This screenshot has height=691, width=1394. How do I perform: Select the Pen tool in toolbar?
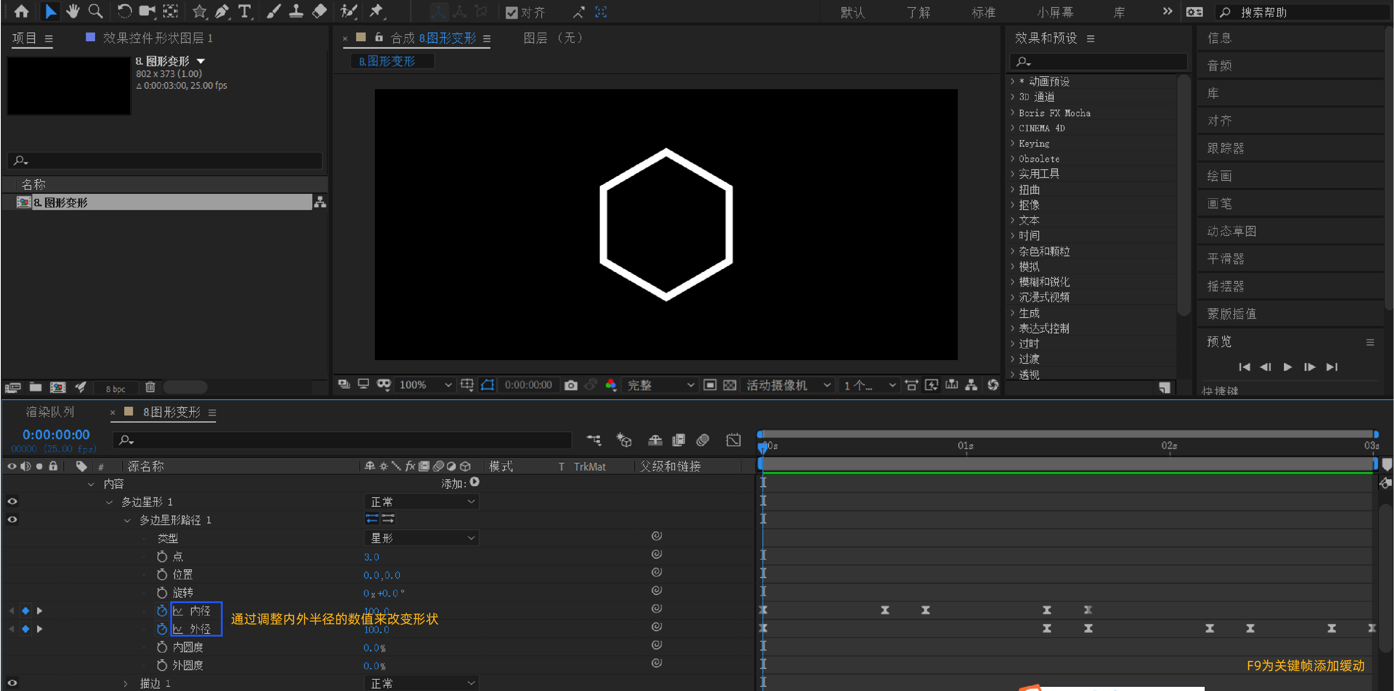(222, 11)
